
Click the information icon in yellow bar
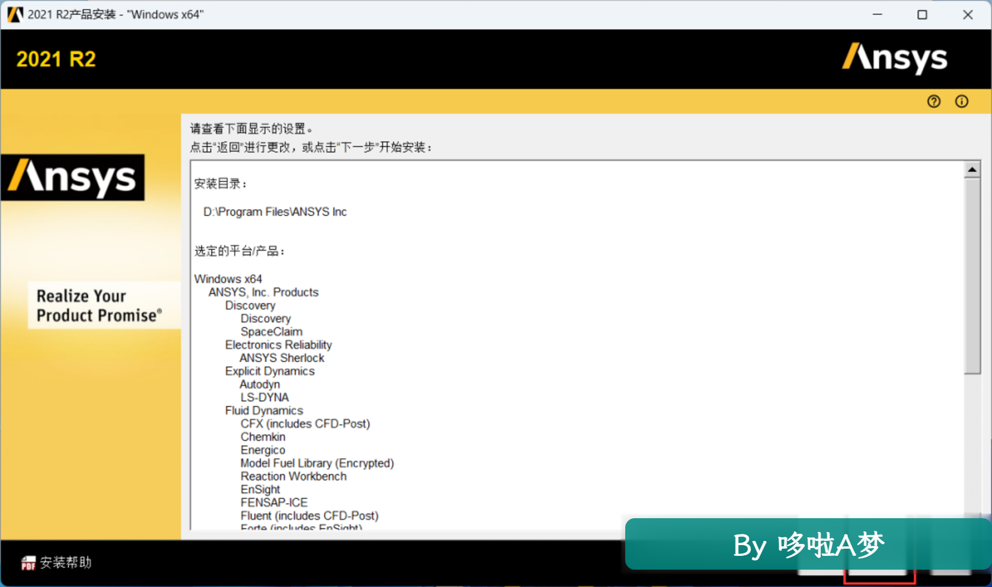point(961,102)
